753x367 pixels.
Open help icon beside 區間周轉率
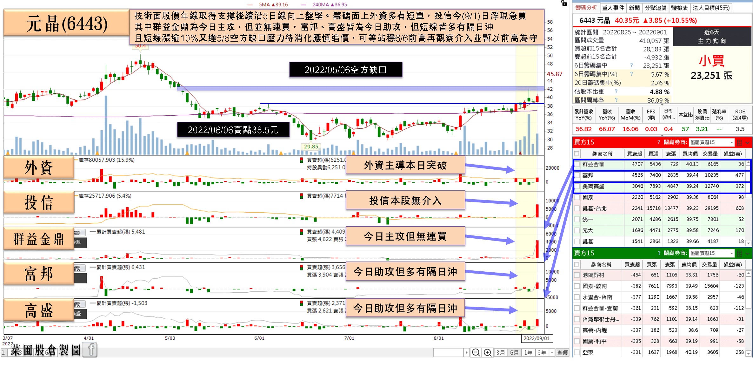pos(616,100)
